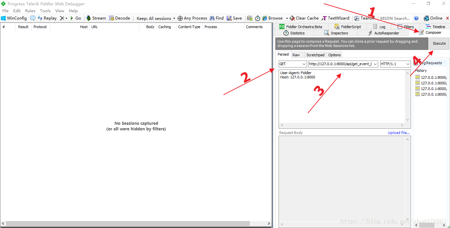Click in the Request Body text area

click(x=342, y=179)
